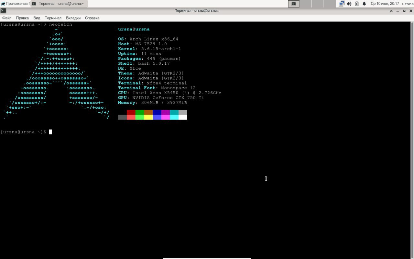The height and width of the screenshot is (259, 414).
Task: Click the Theme: Adwaita [GTK2/3] line
Action: pyautogui.click(x=151, y=73)
